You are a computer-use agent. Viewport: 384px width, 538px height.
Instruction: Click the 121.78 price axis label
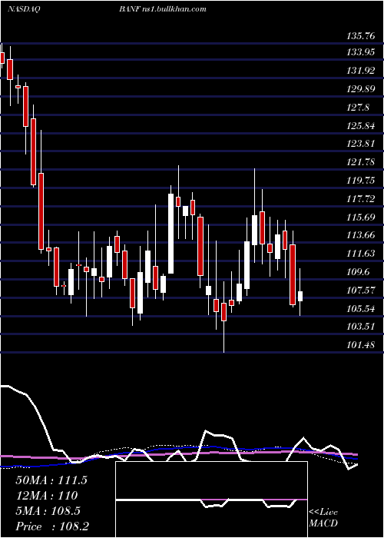[x=360, y=162]
